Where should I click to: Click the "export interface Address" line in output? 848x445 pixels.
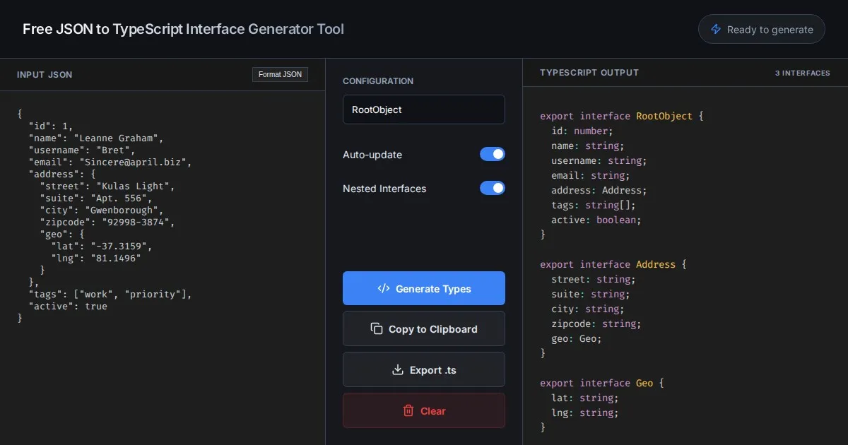[613, 264]
